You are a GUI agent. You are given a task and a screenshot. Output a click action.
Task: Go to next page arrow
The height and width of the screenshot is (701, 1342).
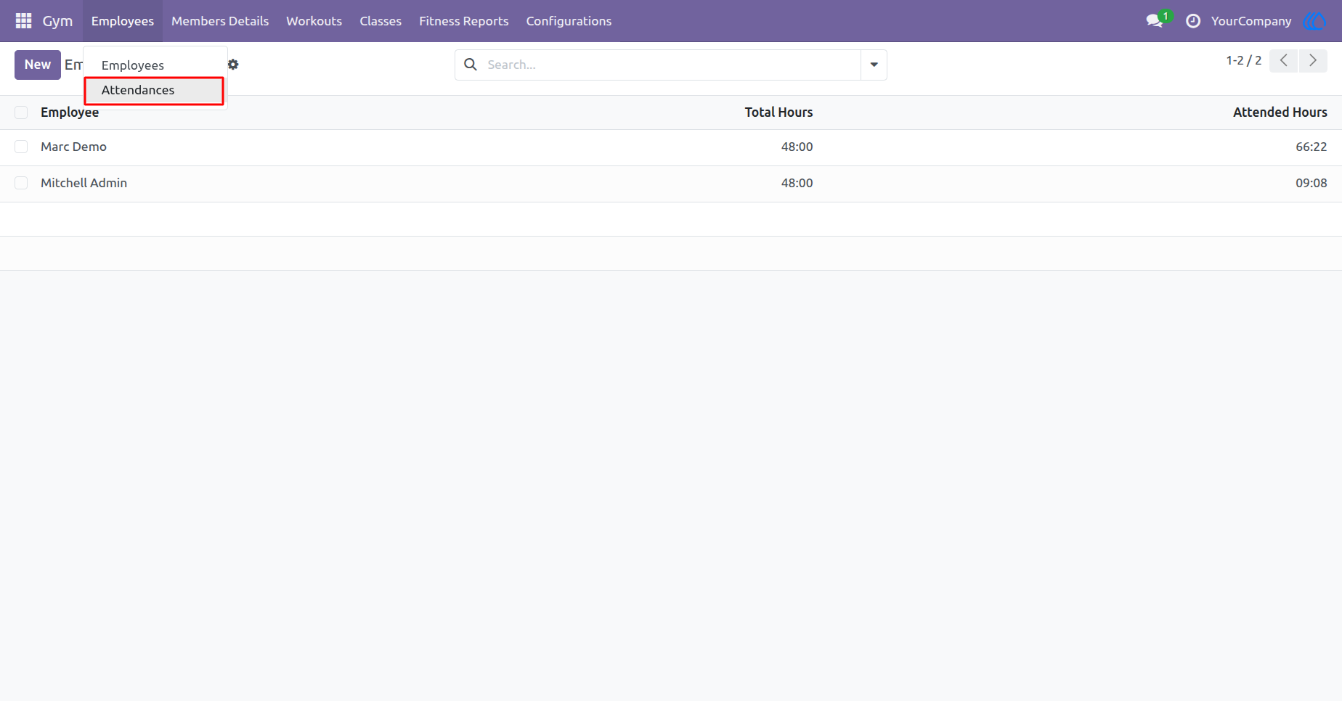[1313, 61]
